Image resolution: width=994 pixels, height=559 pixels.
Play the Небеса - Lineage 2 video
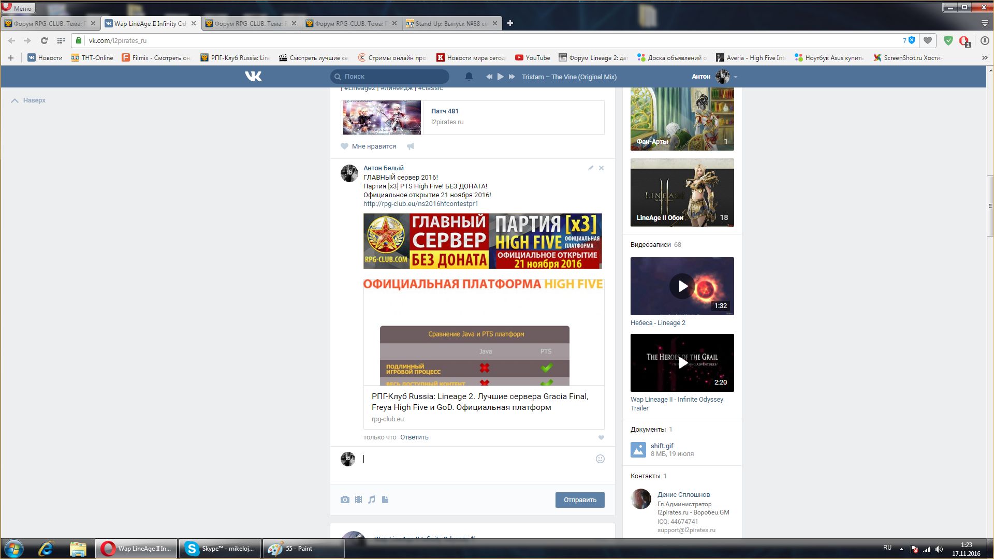click(x=682, y=286)
